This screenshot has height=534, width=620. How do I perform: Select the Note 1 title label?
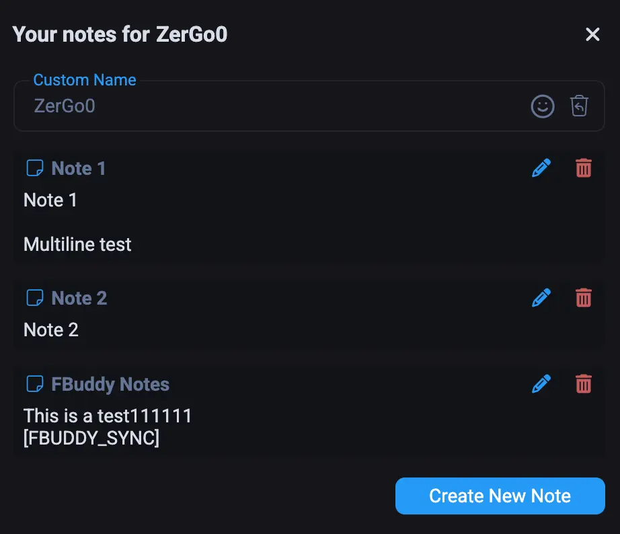[x=79, y=168]
